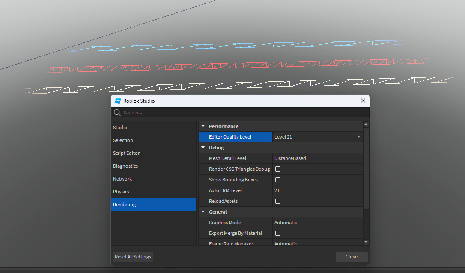The image size is (465, 273).
Task: Collapse the General section
Action: 203,212
